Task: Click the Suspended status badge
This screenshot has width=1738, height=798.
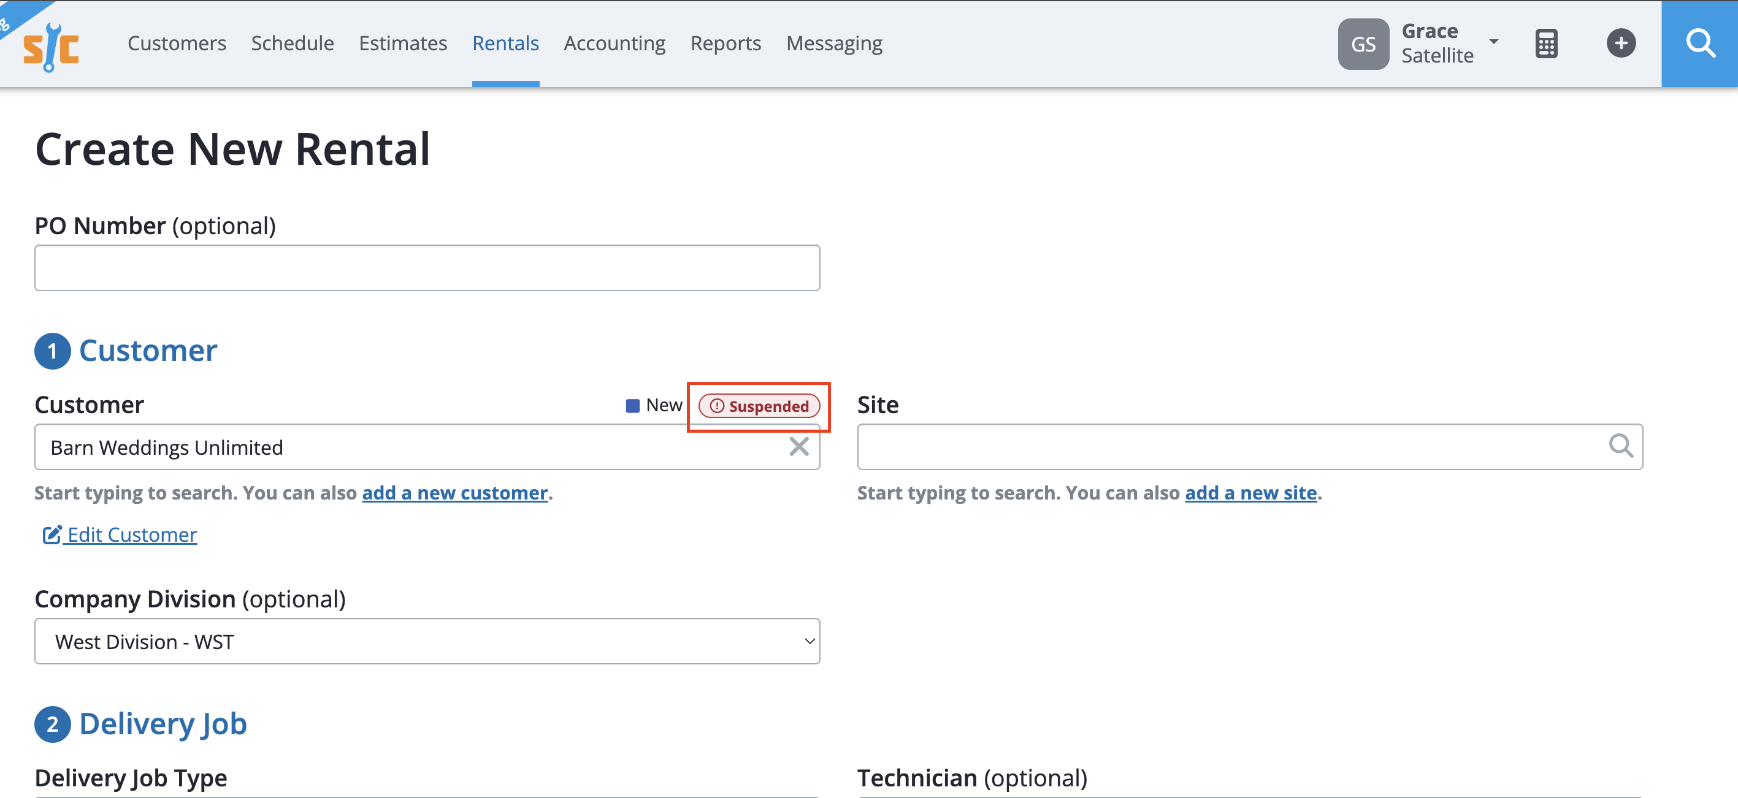Action: 759,406
